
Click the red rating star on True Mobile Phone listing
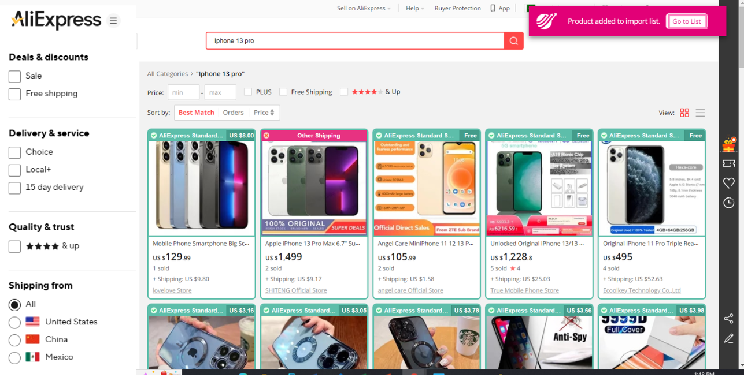click(x=512, y=268)
